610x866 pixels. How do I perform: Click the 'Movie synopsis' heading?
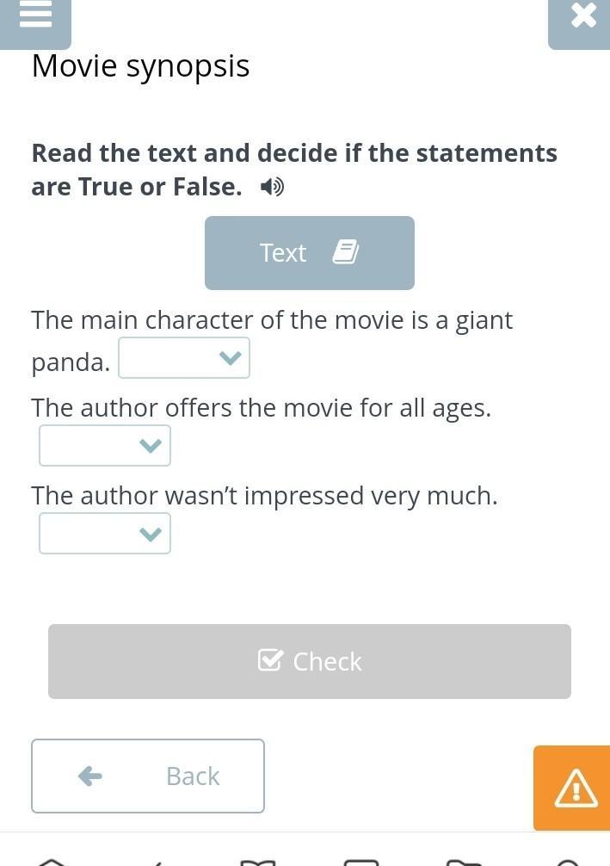pyautogui.click(x=140, y=66)
